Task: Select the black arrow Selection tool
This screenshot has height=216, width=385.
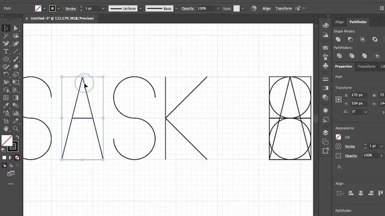Action: [6, 28]
